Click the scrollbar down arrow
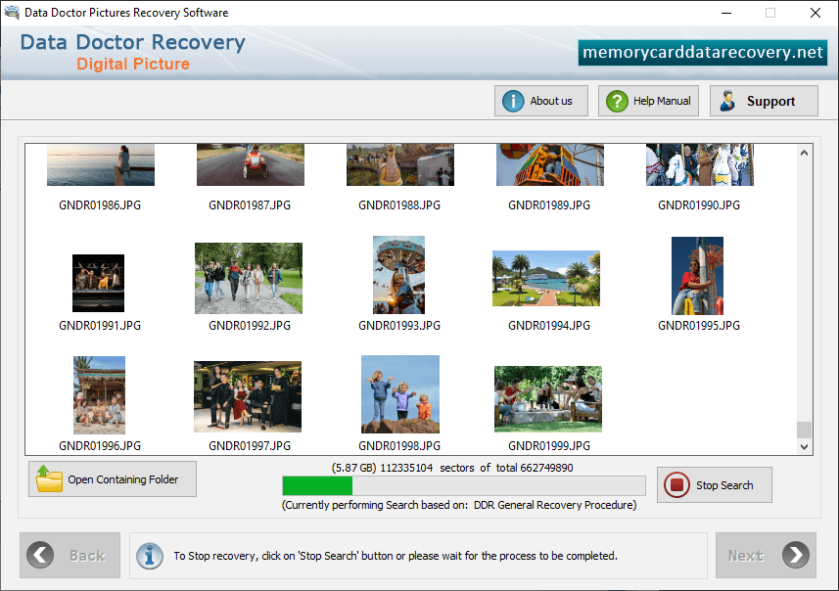The height and width of the screenshot is (591, 839). [804, 446]
